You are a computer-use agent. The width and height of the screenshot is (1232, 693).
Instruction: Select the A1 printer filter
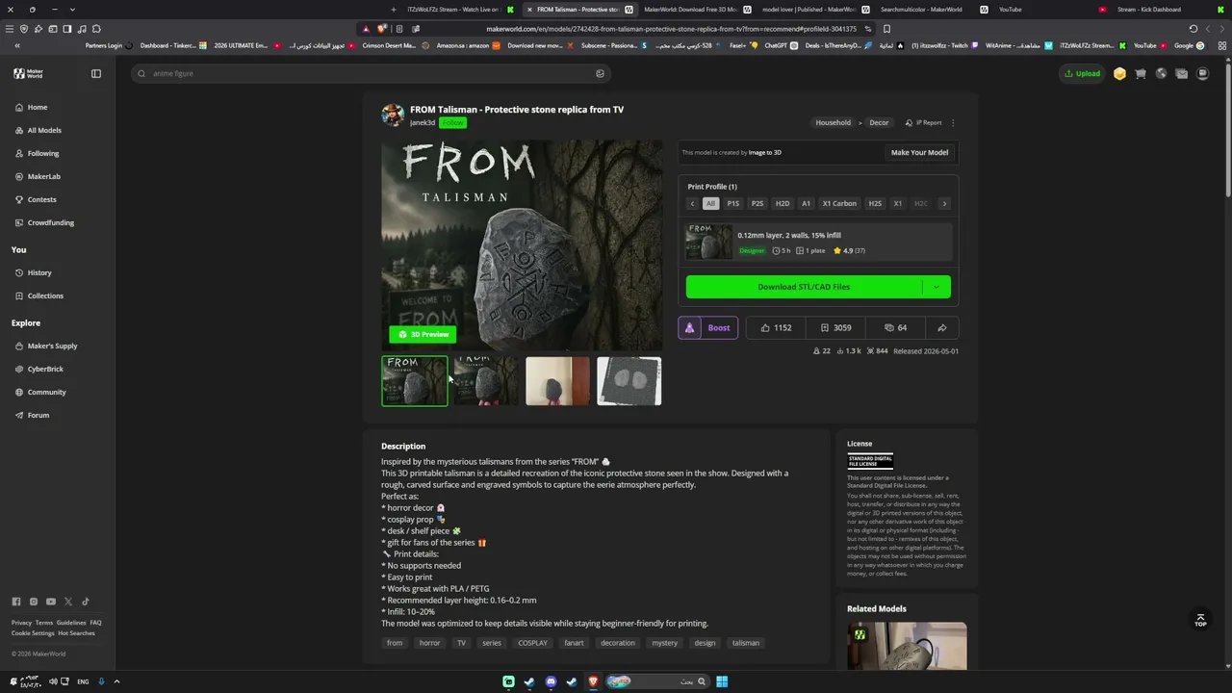807,204
